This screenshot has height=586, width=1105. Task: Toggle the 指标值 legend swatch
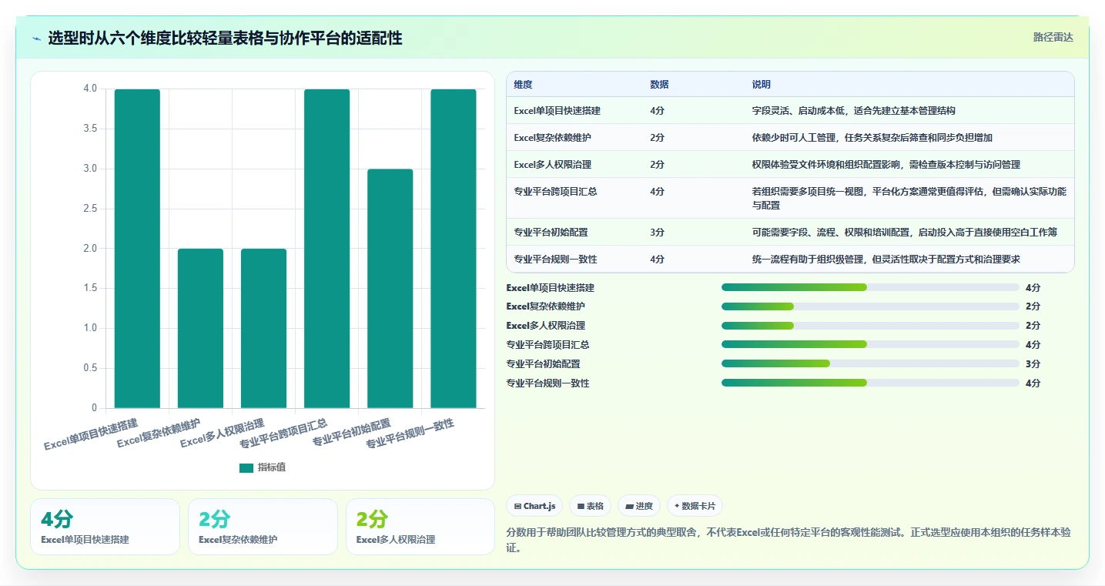pos(246,467)
